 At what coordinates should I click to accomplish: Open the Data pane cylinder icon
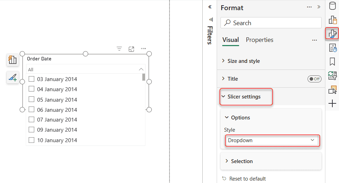(x=332, y=6)
